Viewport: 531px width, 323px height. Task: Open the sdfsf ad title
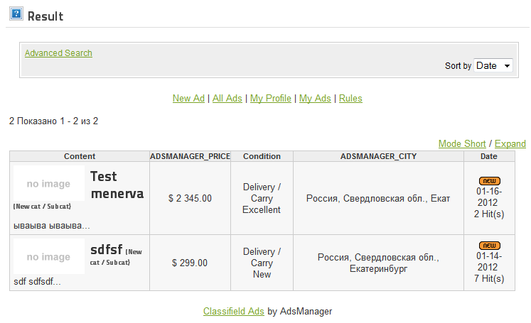click(x=105, y=250)
